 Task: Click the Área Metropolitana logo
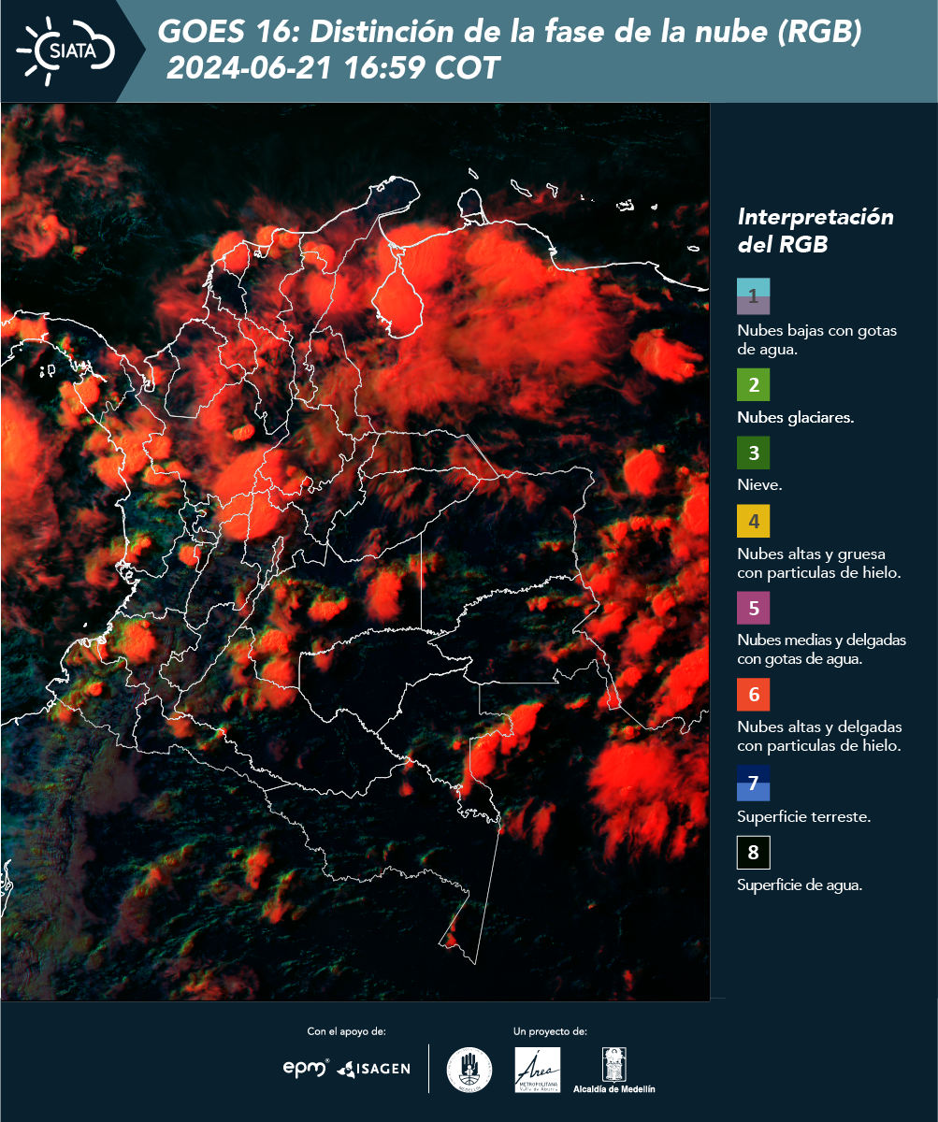tap(538, 1070)
